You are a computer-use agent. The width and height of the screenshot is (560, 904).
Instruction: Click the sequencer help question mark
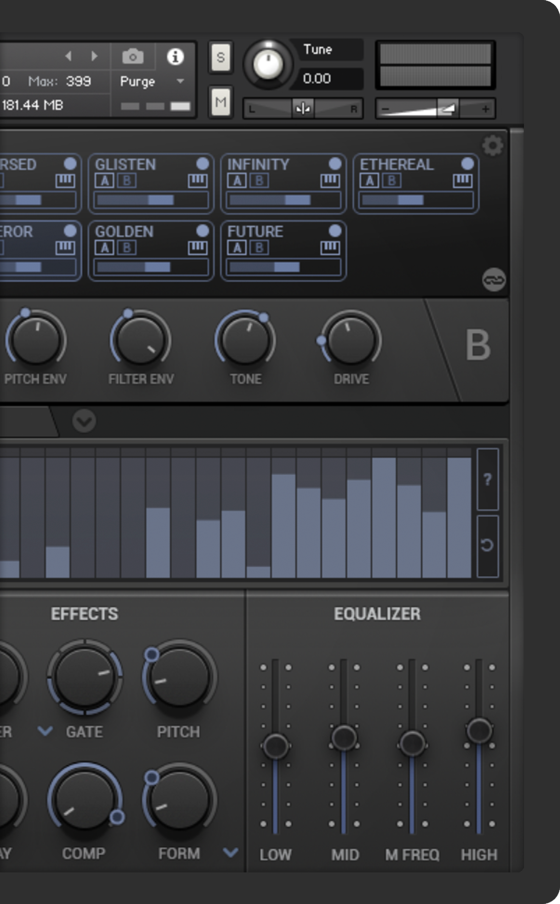(x=487, y=479)
